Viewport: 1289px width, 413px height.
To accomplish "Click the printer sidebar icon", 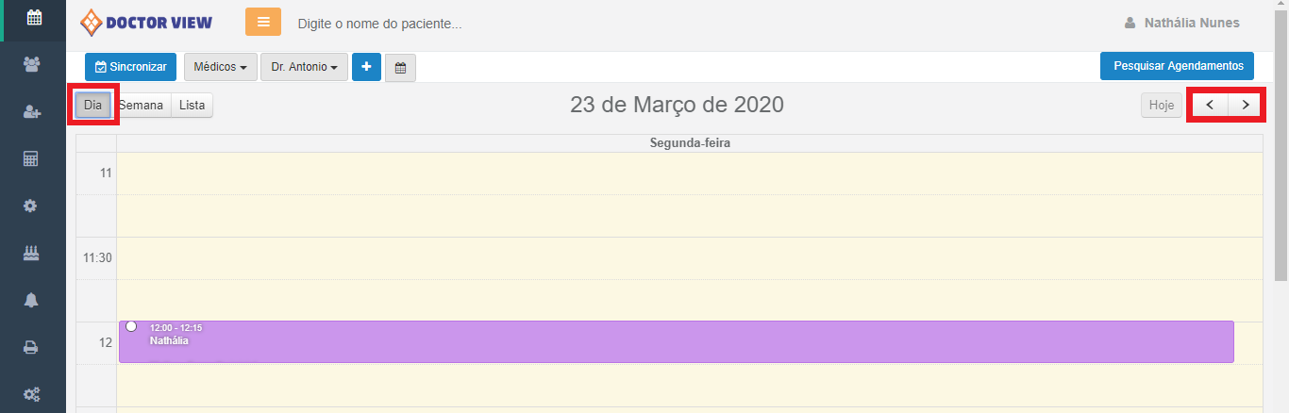I will (32, 347).
